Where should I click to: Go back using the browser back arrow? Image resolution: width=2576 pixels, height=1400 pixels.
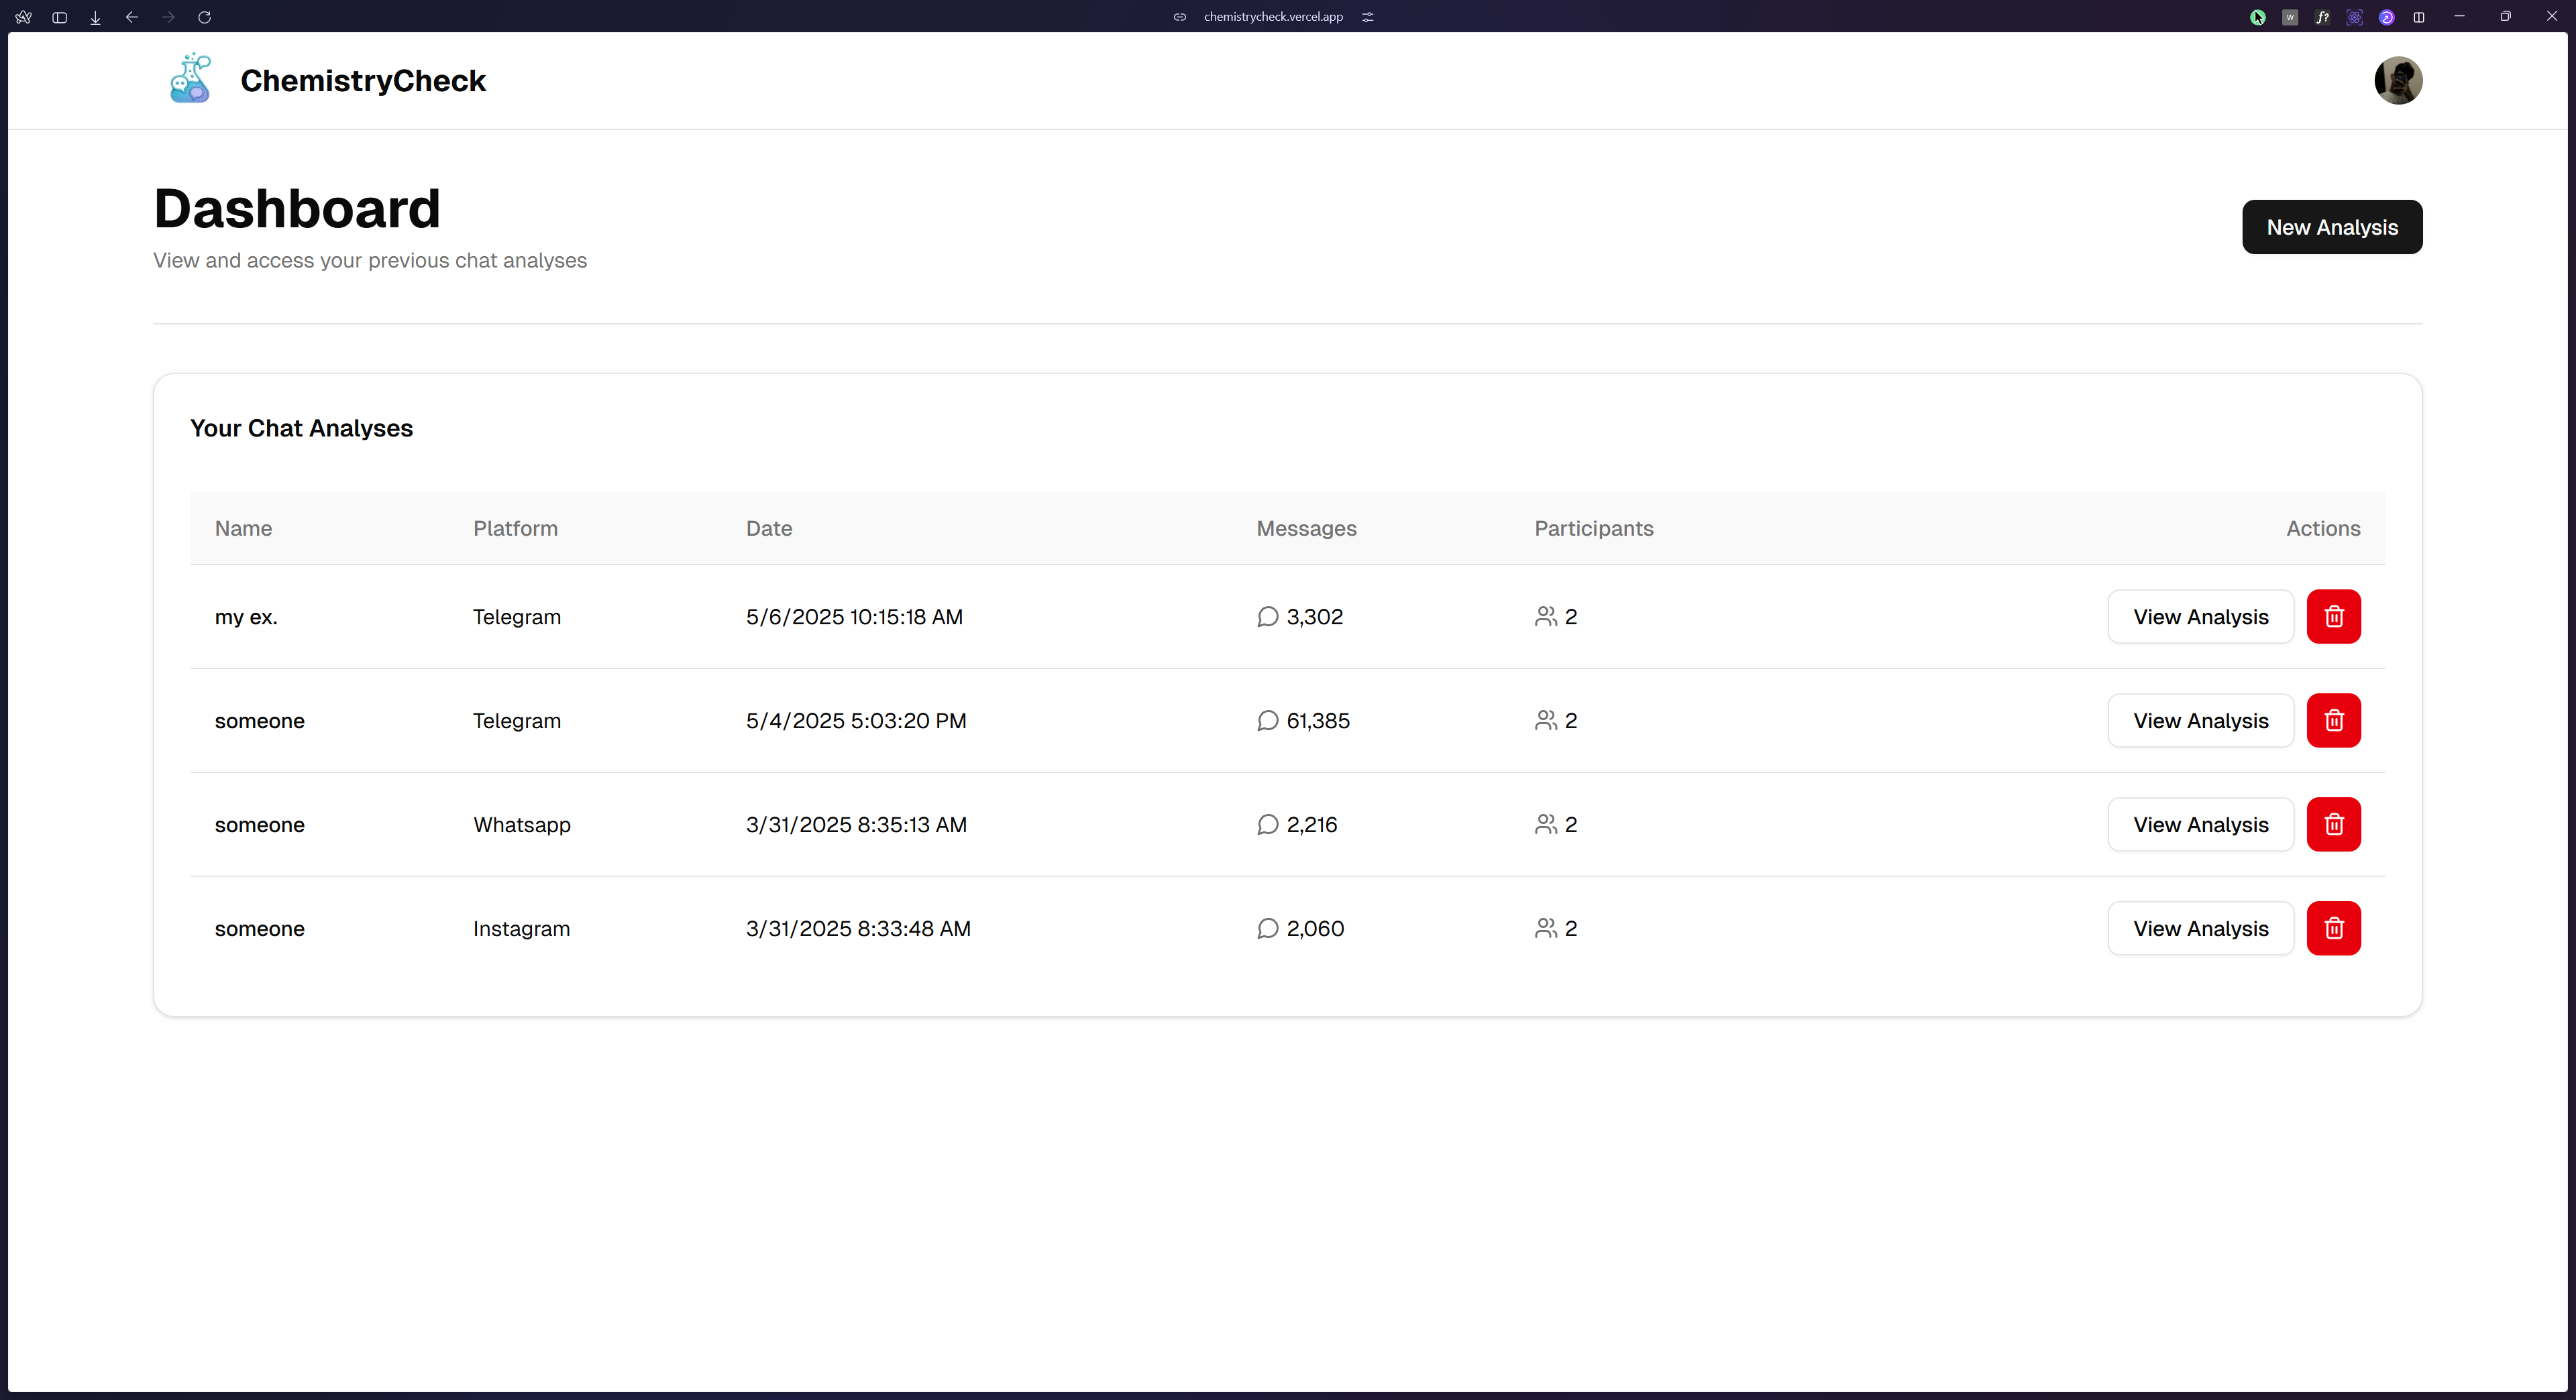(131, 17)
